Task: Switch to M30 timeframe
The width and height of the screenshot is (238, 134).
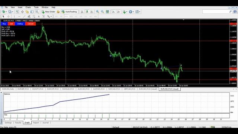Action: [71, 16]
